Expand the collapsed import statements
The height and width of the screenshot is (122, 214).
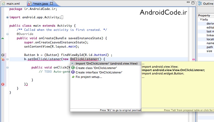[x=7, y=18]
